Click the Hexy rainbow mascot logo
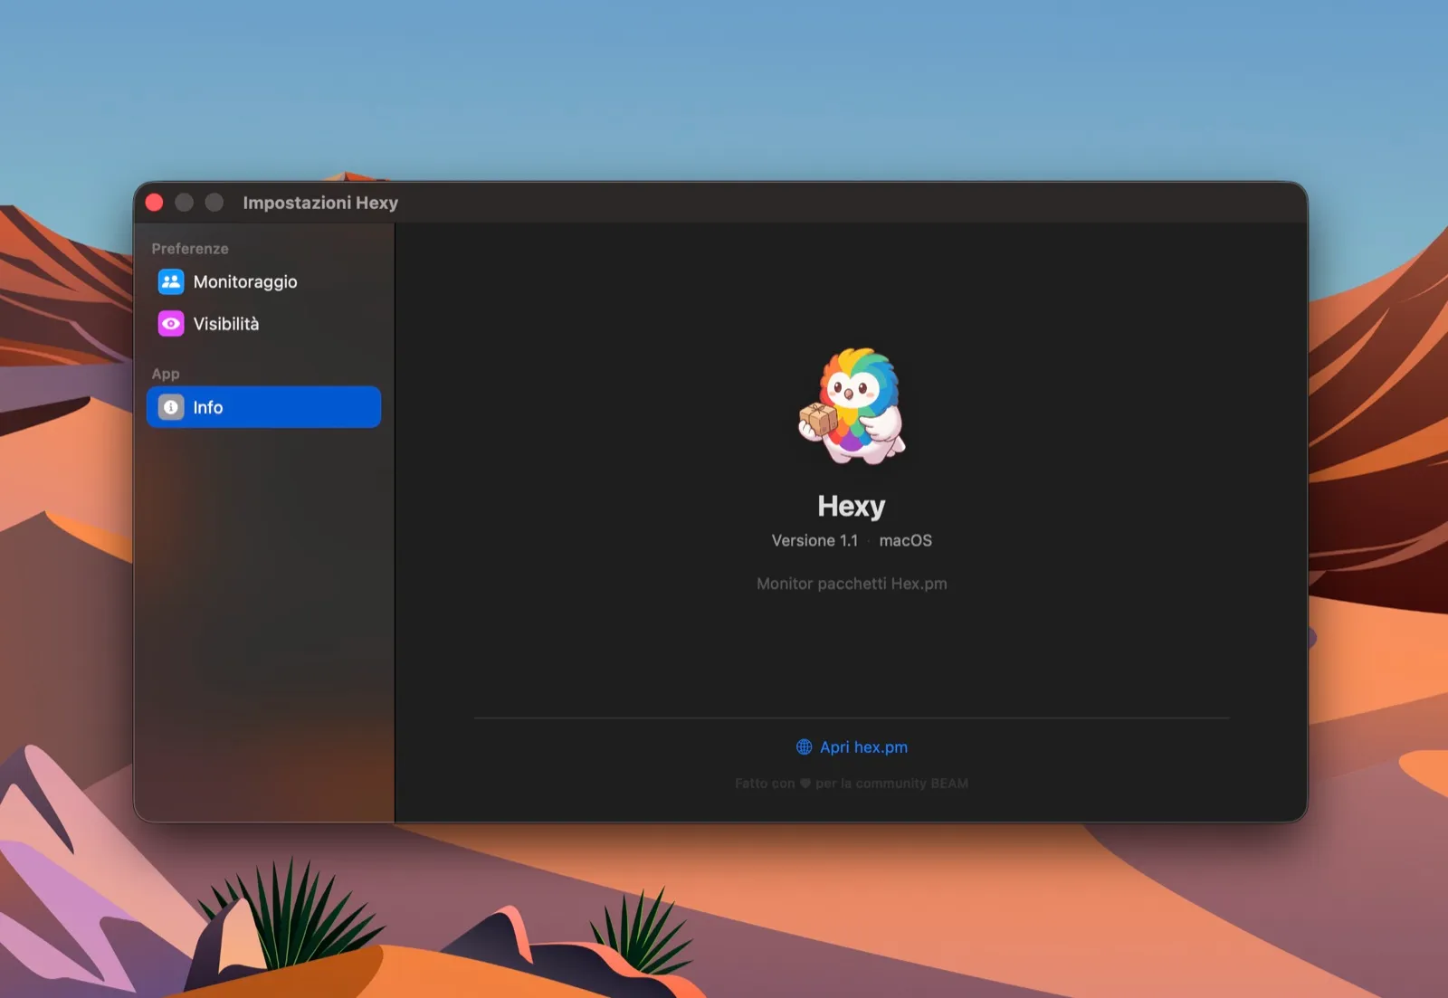The image size is (1448, 998). coord(851,406)
